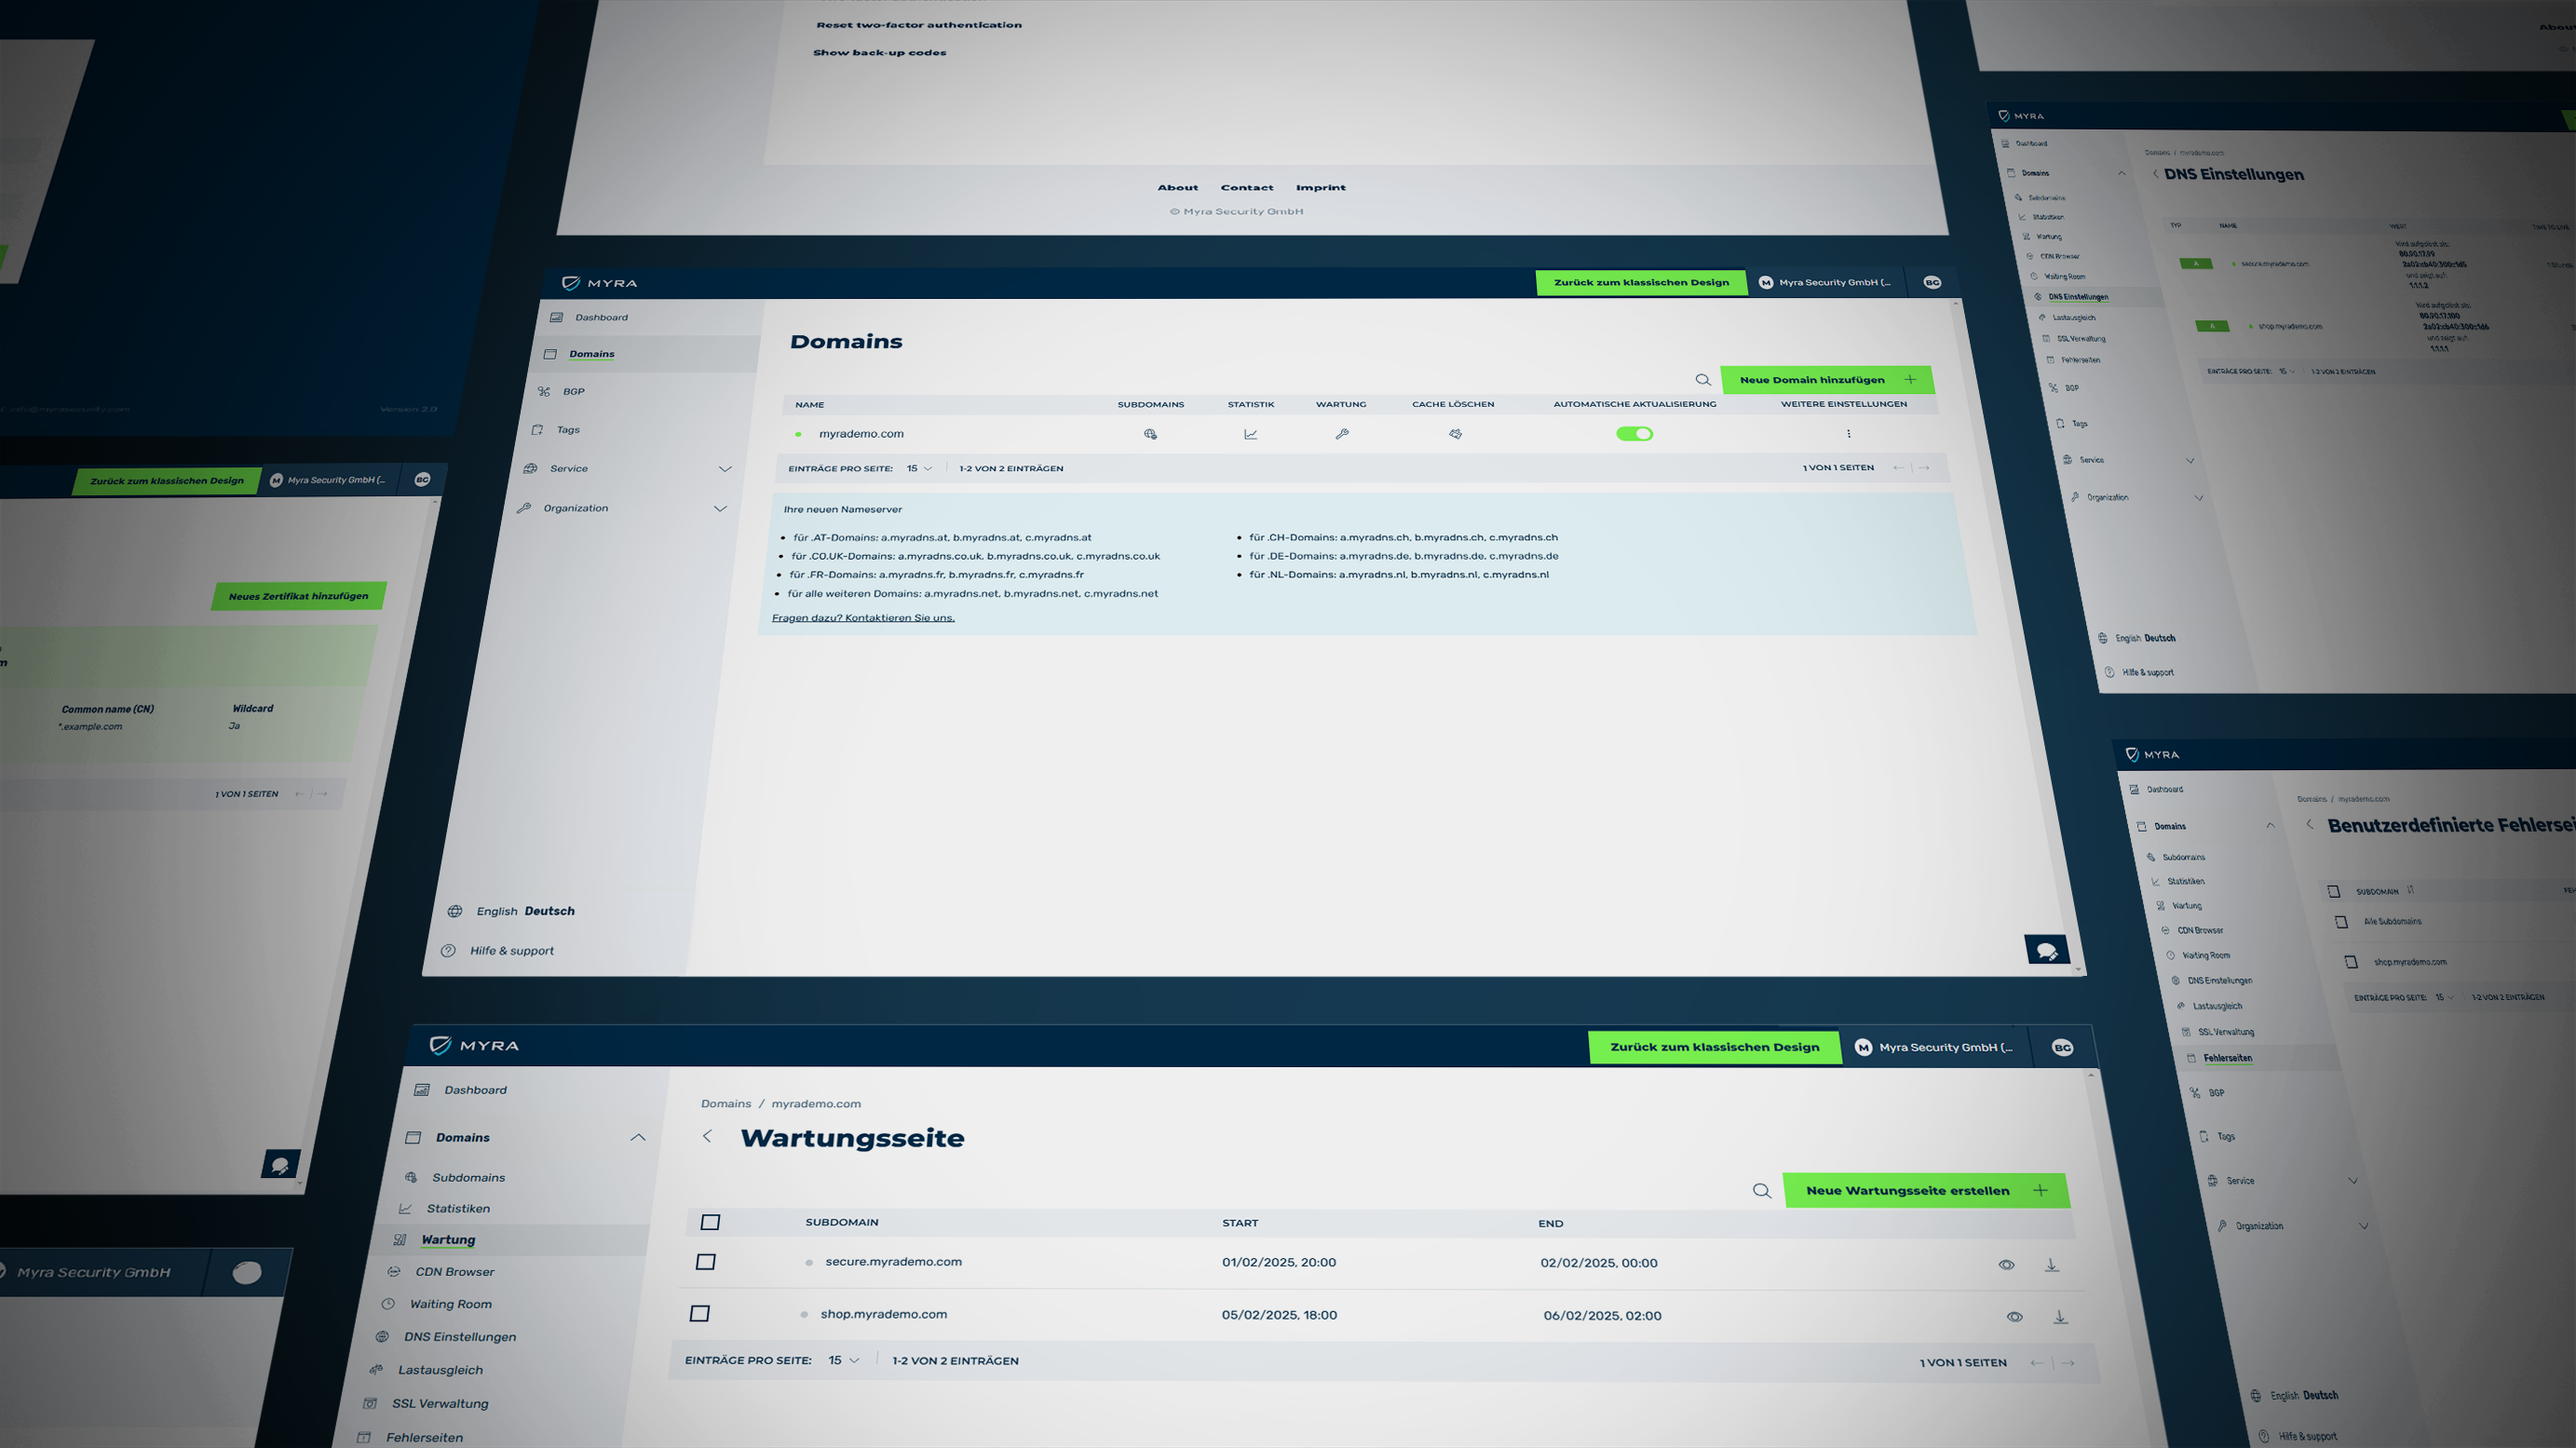Open entries per page dropdown in Wartungsseite table
Screen dimensions: 2576x1448
click(843, 1361)
